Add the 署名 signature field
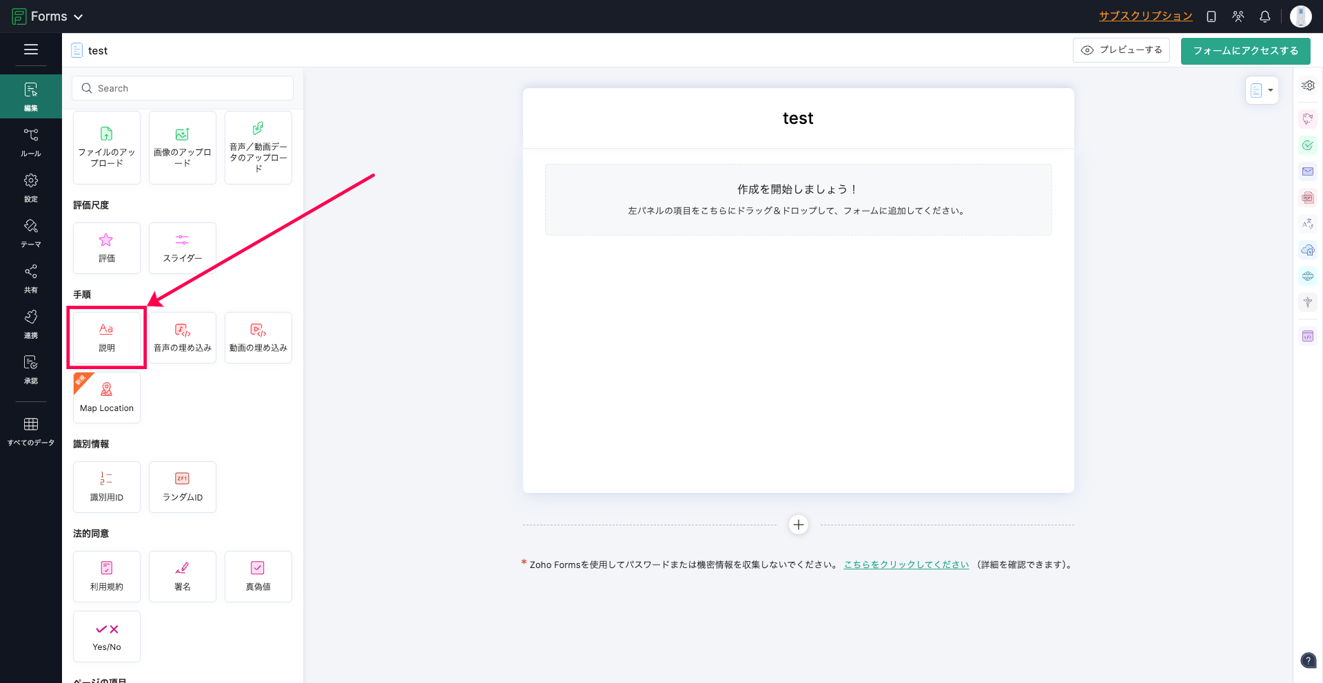The width and height of the screenshot is (1323, 683). (x=182, y=576)
